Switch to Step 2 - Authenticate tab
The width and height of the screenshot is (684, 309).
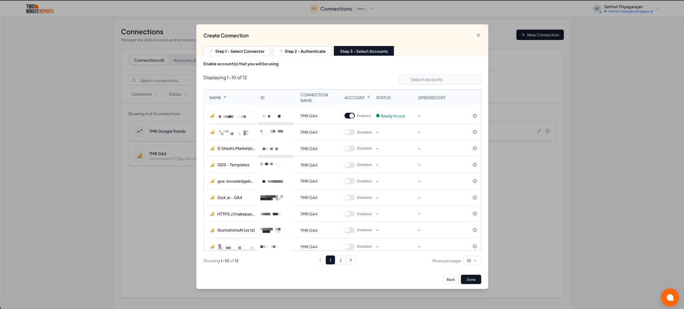(302, 51)
